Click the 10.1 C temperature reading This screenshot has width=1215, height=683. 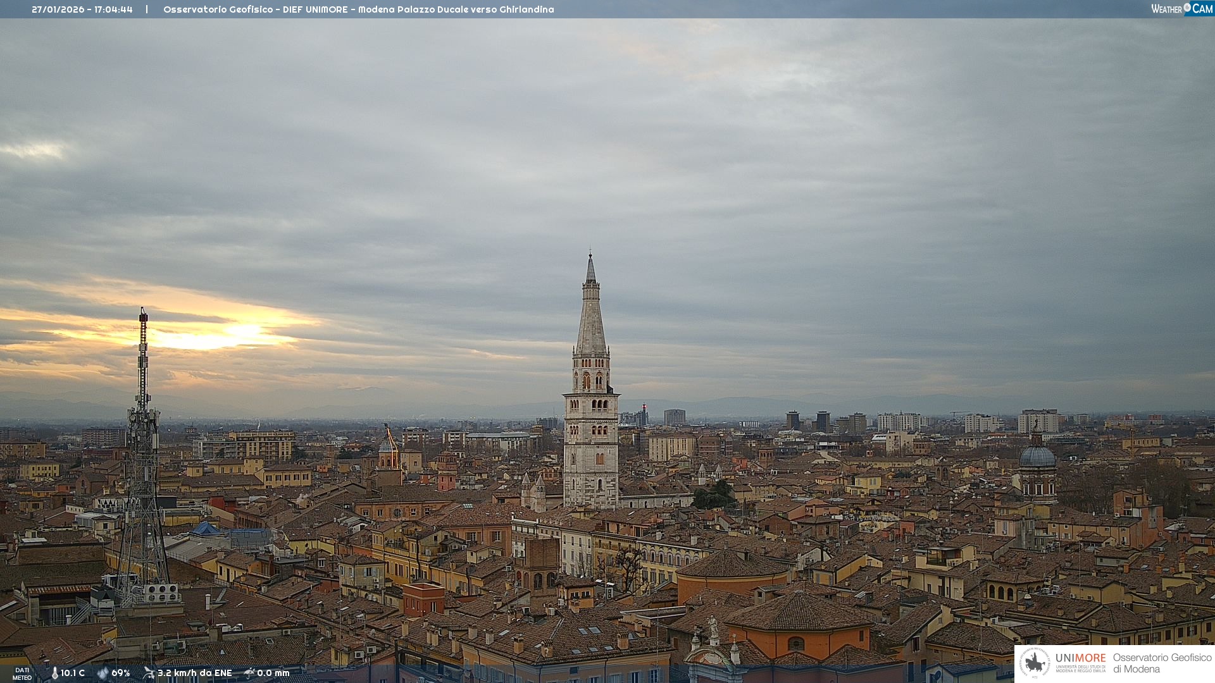pos(73,673)
